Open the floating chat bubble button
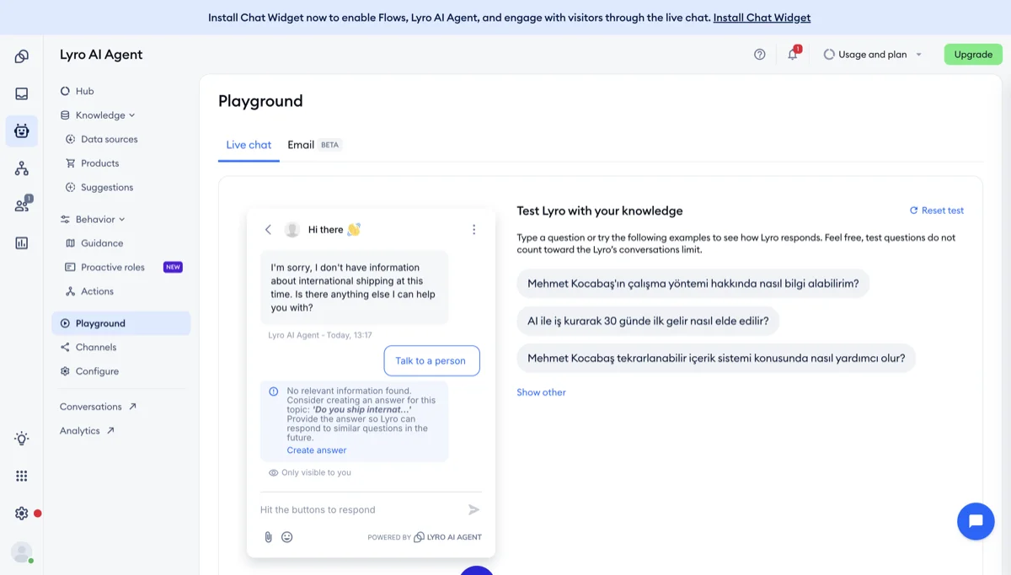This screenshot has width=1011, height=575. tap(976, 521)
